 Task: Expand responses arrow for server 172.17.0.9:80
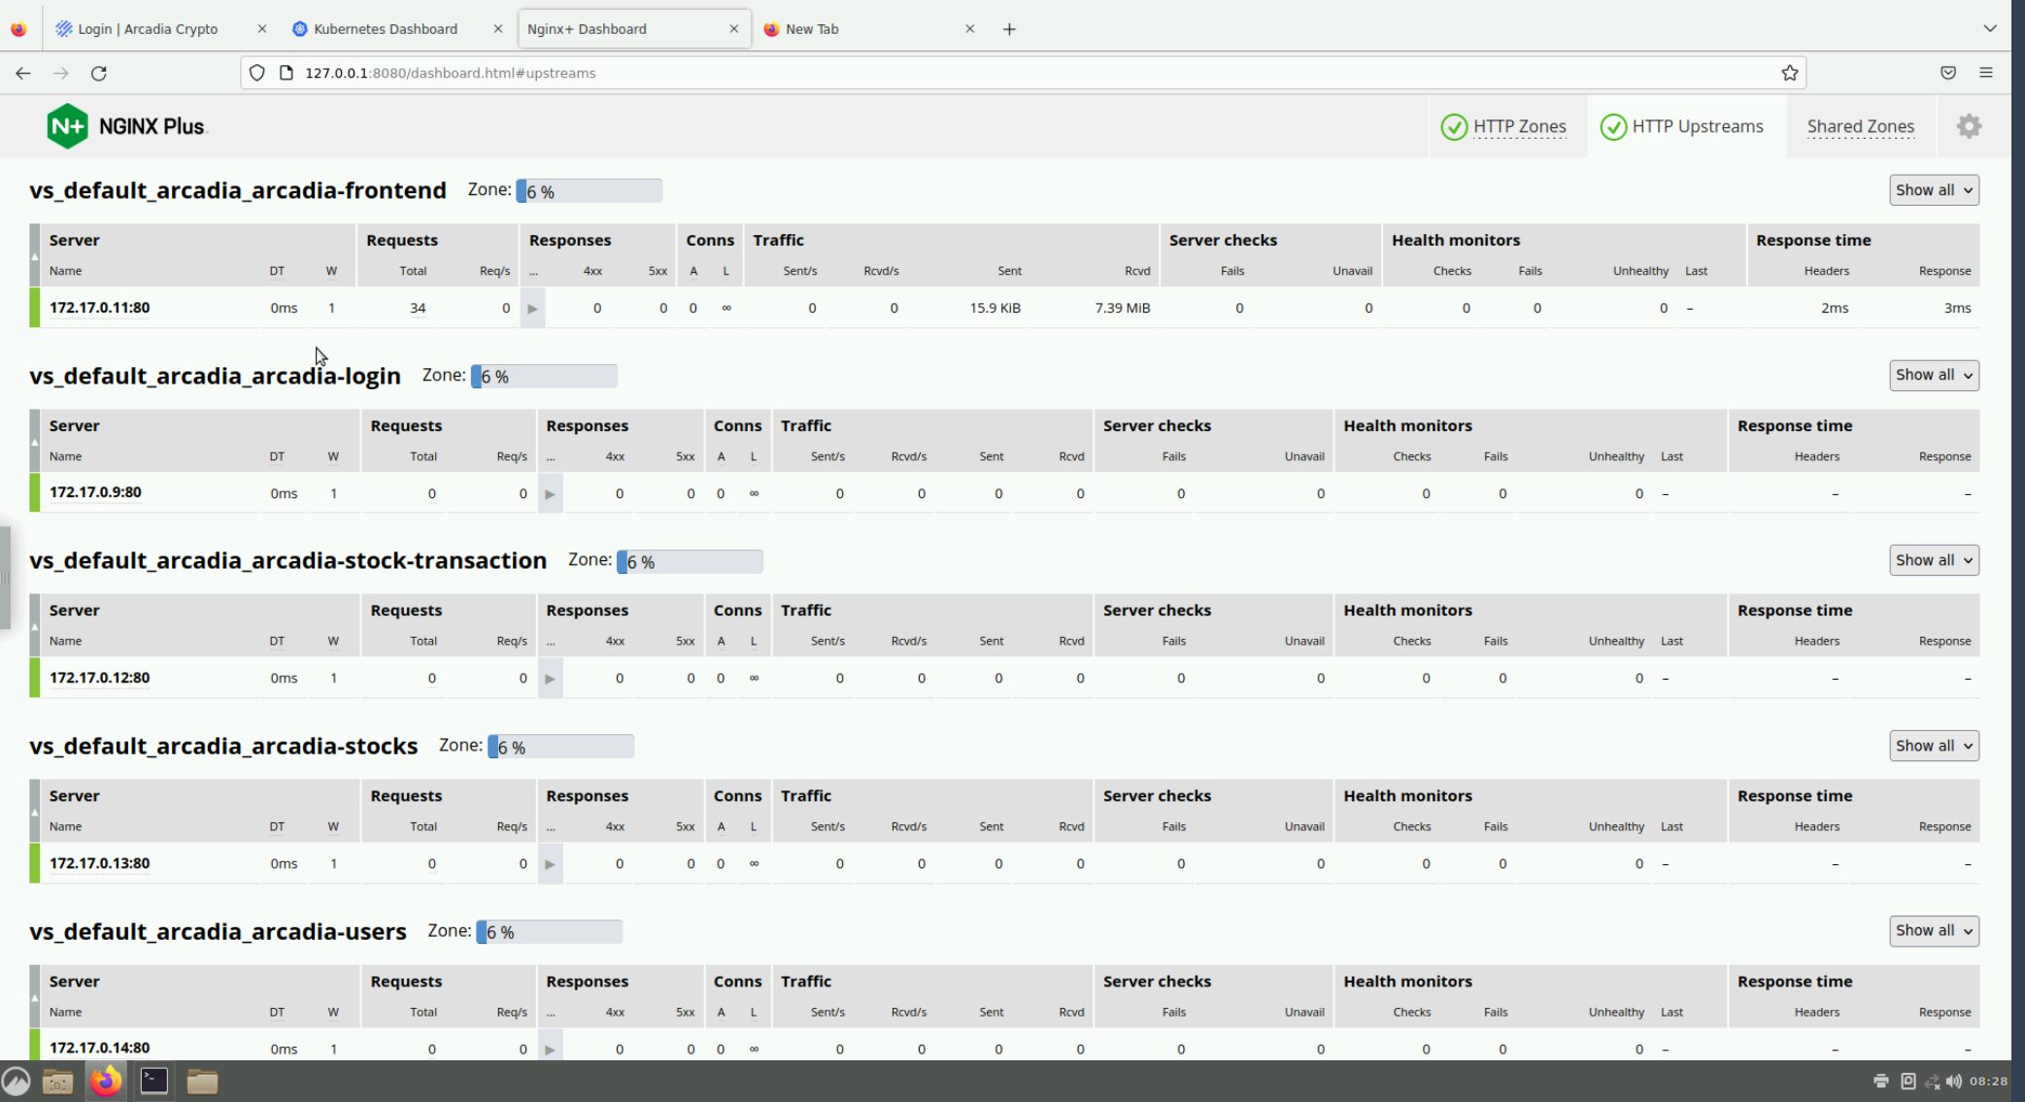[550, 493]
